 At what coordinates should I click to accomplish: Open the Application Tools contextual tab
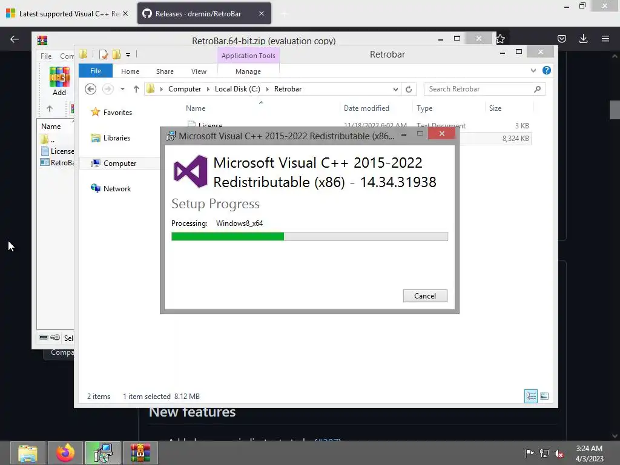[248, 56]
